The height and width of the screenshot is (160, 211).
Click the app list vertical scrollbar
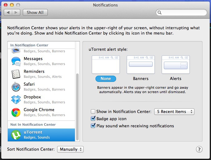(78, 106)
